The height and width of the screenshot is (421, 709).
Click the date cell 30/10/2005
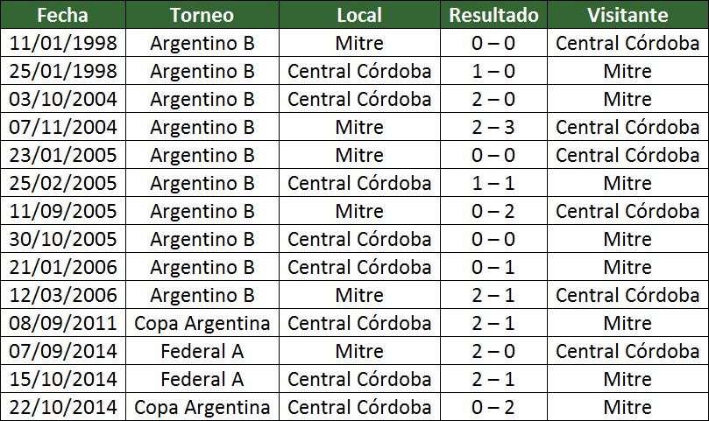coord(62,239)
